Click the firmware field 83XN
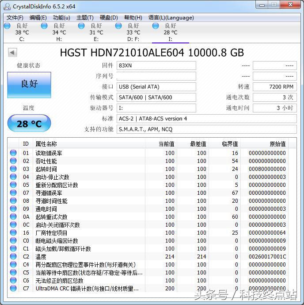Screen dimensions: 304x305 coord(156,66)
